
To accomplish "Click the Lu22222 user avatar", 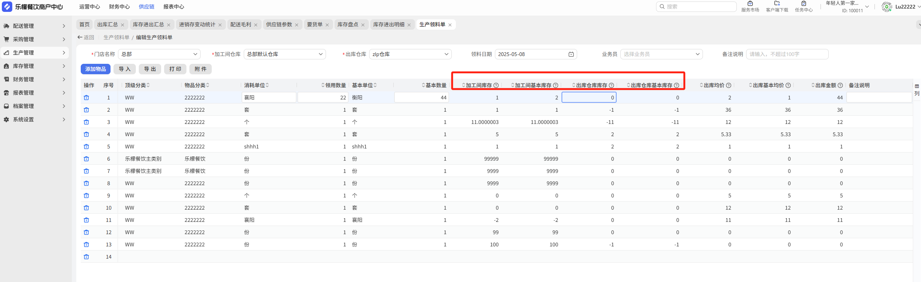I will [887, 7].
